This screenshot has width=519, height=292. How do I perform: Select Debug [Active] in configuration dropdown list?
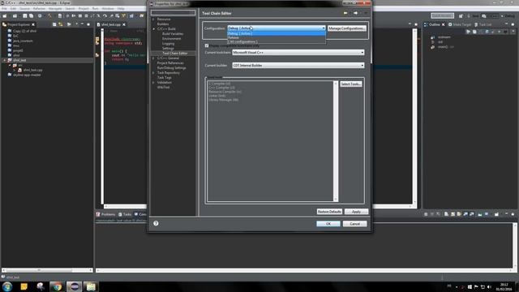pos(277,33)
